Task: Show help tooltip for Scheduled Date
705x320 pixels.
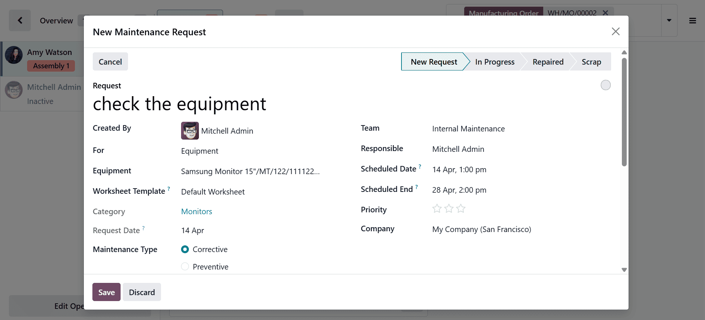Action: [420, 166]
